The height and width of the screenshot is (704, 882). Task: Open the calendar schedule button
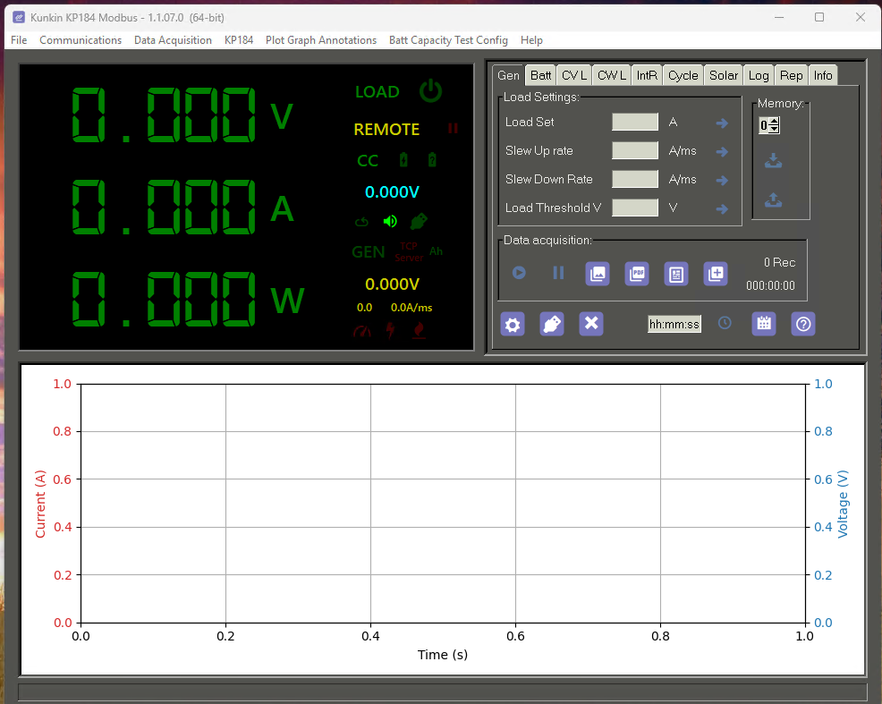coord(764,324)
